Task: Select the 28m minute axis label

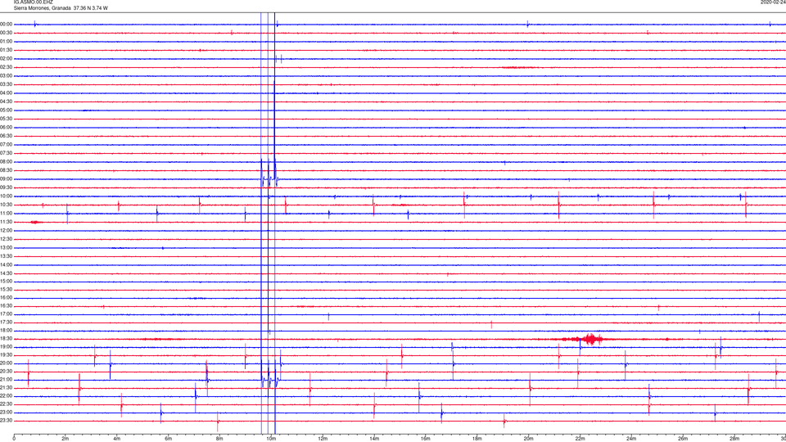Action: coord(734,439)
